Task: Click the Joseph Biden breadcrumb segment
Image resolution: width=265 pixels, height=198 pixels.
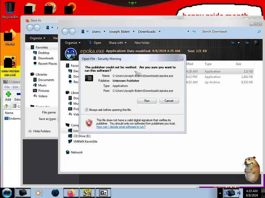Action: pyautogui.click(x=119, y=31)
